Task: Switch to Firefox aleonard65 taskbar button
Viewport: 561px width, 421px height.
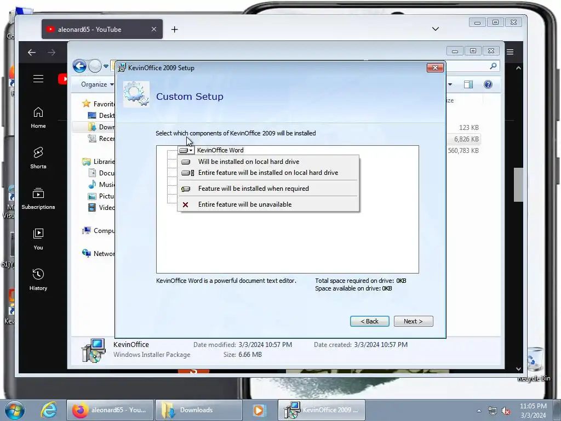Action: [110, 410]
